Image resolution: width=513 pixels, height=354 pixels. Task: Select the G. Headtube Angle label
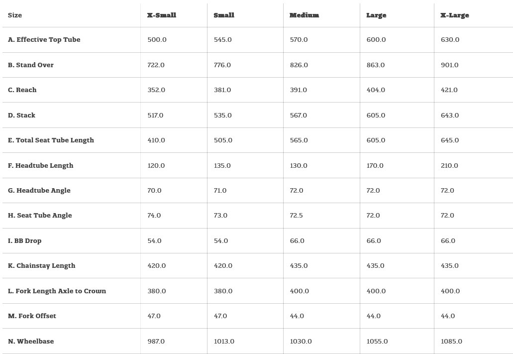39,191
